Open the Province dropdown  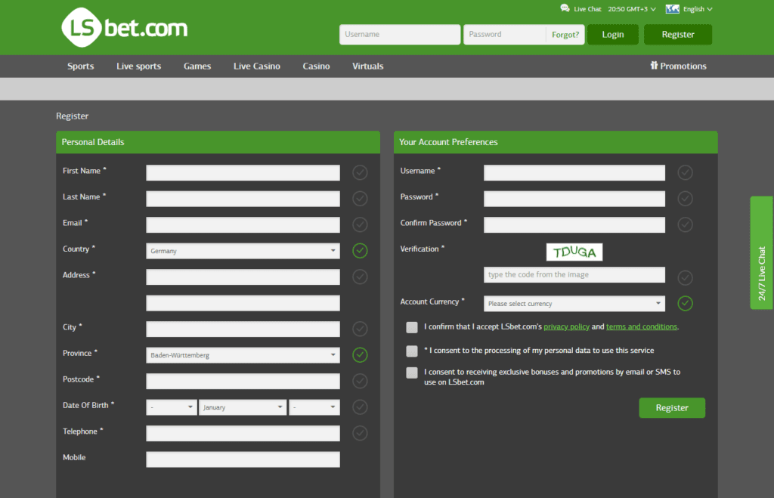tap(243, 355)
